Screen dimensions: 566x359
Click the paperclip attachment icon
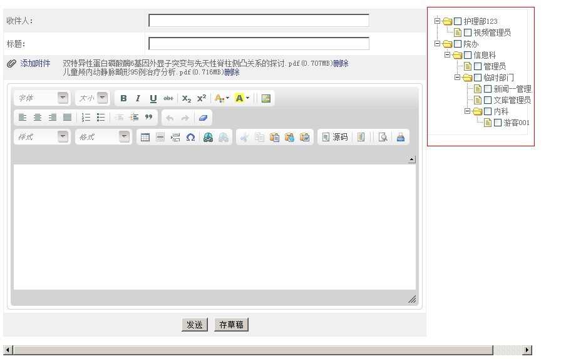tap(11, 64)
